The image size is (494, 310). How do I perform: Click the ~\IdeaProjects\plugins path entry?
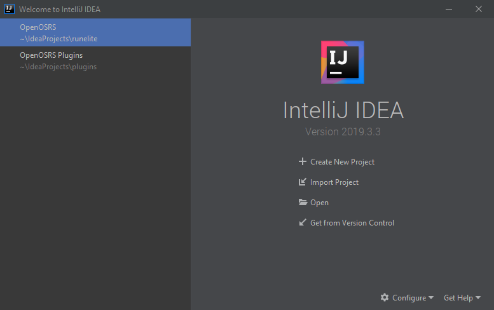click(58, 67)
